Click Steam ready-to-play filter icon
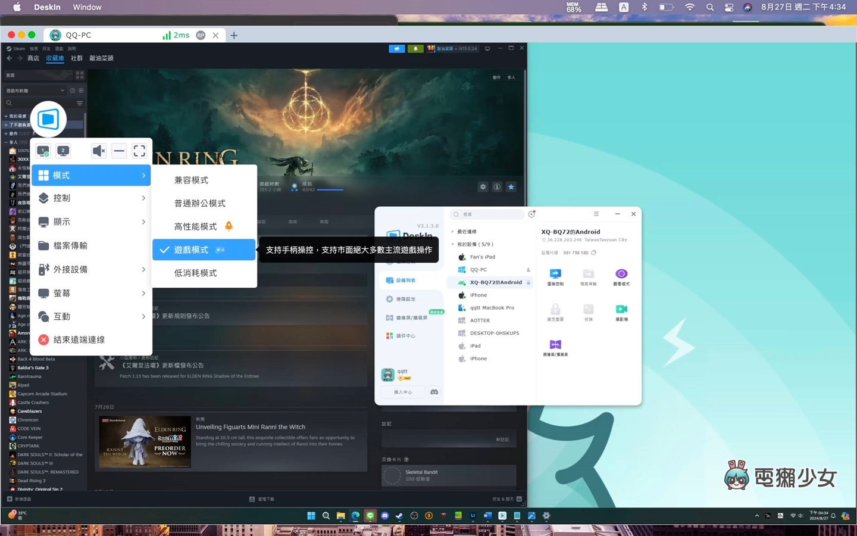Screen dimensions: 857x536 point(81,91)
